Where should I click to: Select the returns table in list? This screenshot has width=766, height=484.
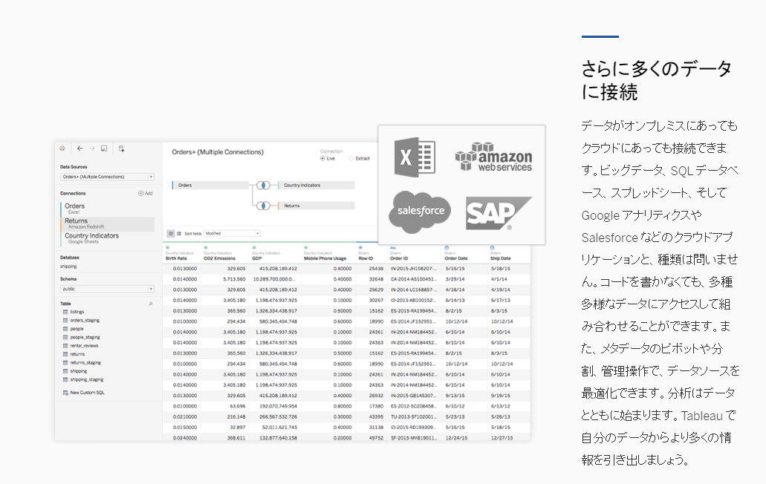(x=77, y=354)
